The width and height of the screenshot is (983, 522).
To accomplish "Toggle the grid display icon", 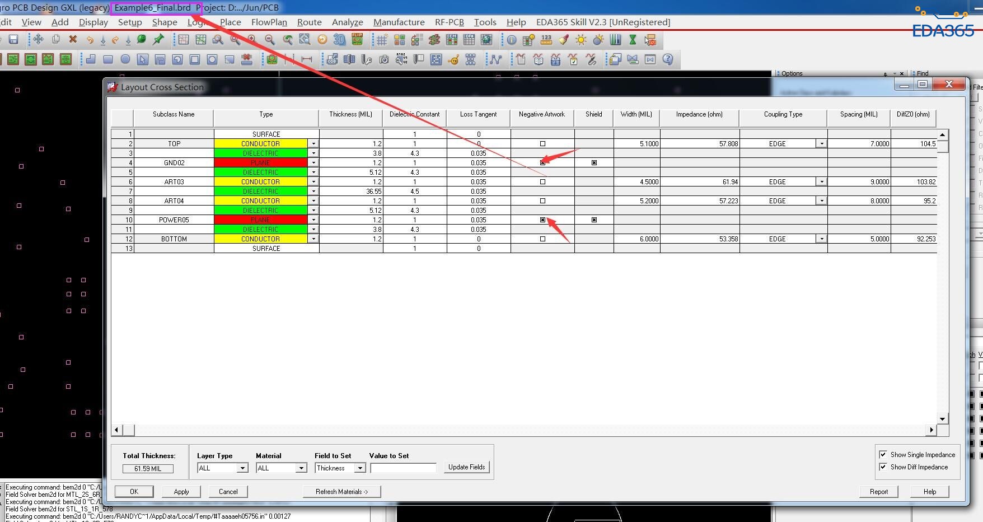I will coord(382,40).
